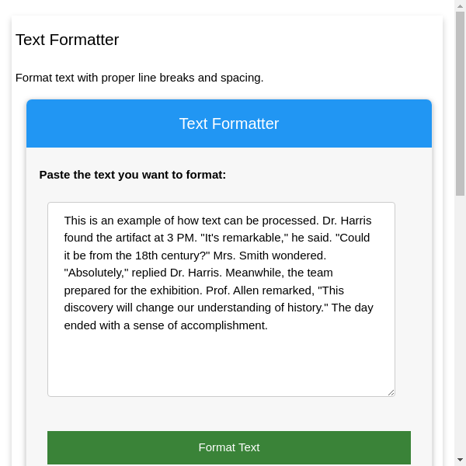Click the text area resize handle
Screen dimensions: 466x466
[391, 392]
